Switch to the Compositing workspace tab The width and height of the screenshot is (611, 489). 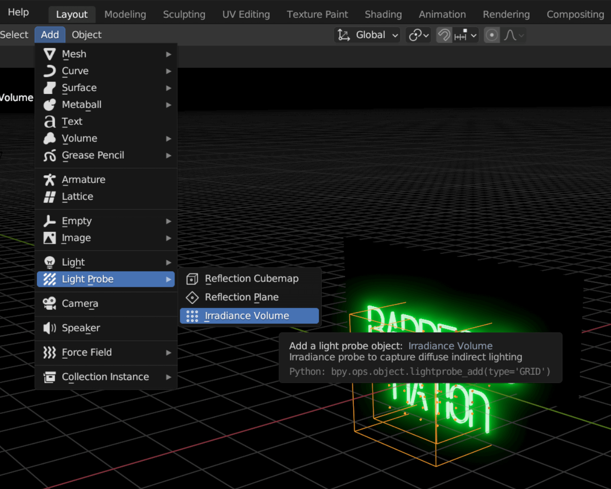575,15
